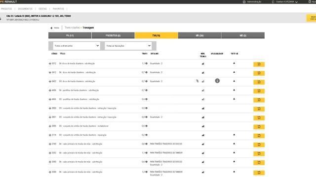Viewport: 316px width, 177px height.
Task: Select the highlighted TM tab
Action: [157, 35]
